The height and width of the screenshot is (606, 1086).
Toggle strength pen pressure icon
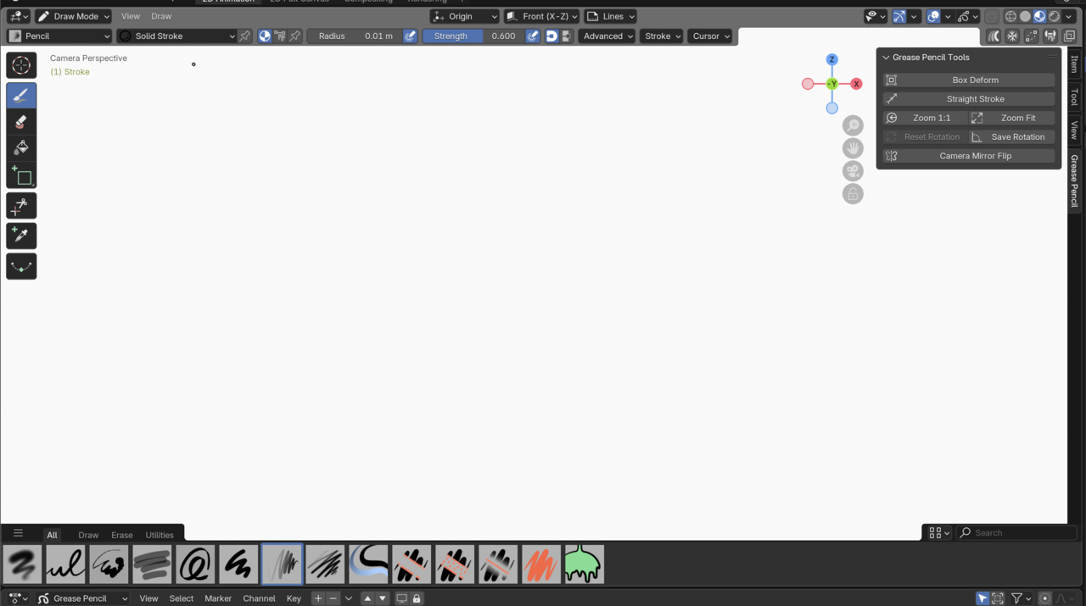click(532, 36)
